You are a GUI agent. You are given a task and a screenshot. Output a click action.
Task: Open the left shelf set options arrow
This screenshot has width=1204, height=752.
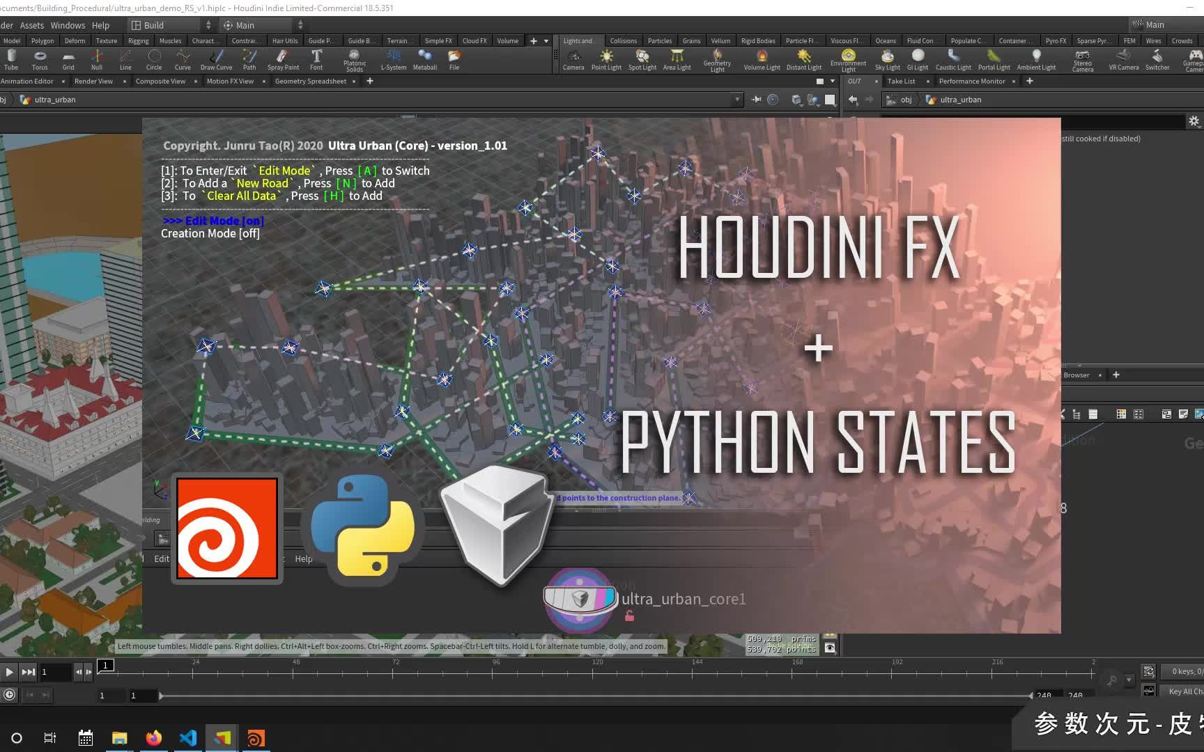pos(546,41)
